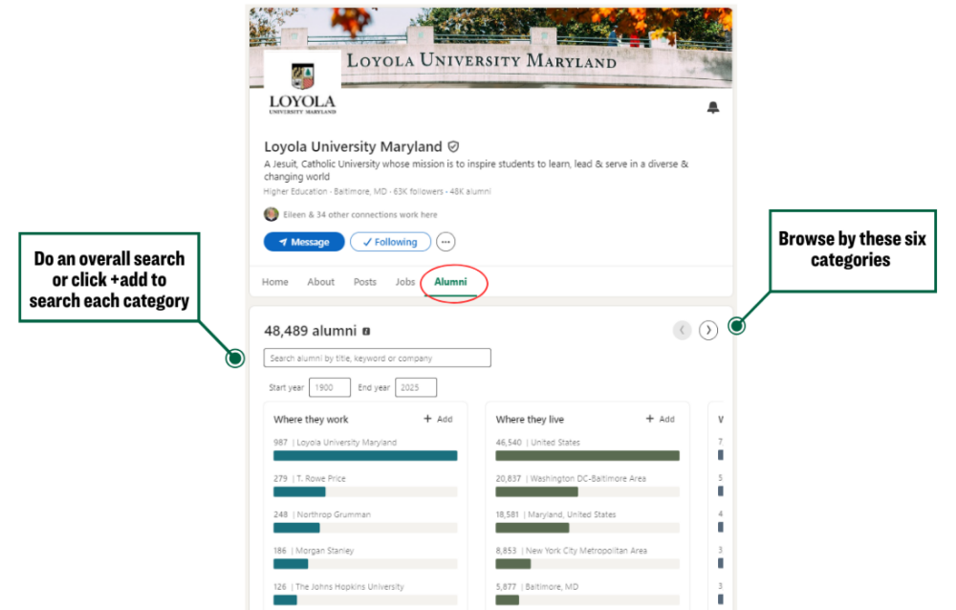This screenshot has height=610, width=956.
Task: Focus the search alumni by title field
Action: (x=377, y=359)
